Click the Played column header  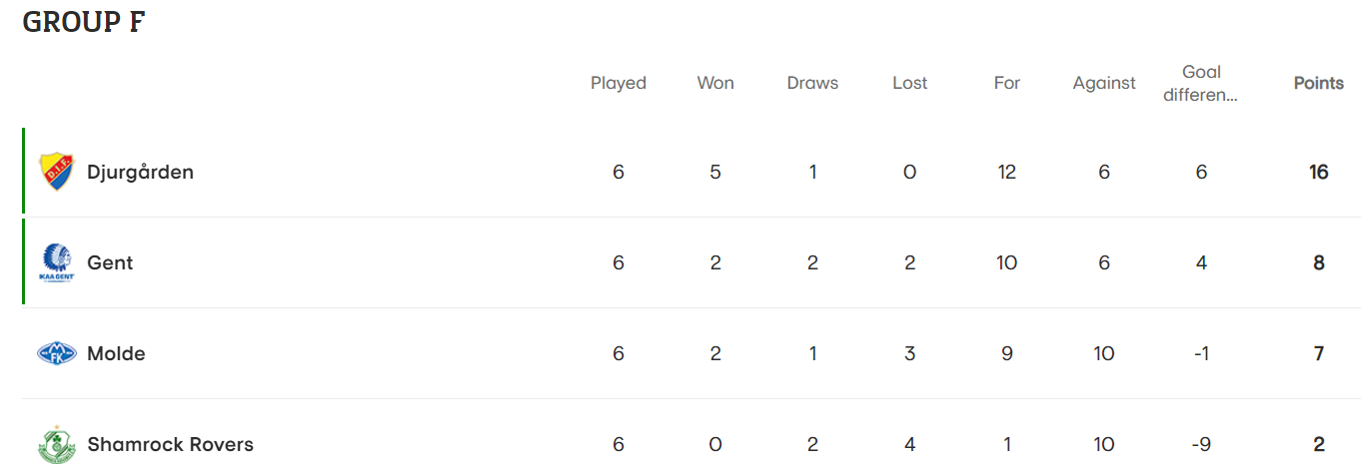pyautogui.click(x=619, y=83)
